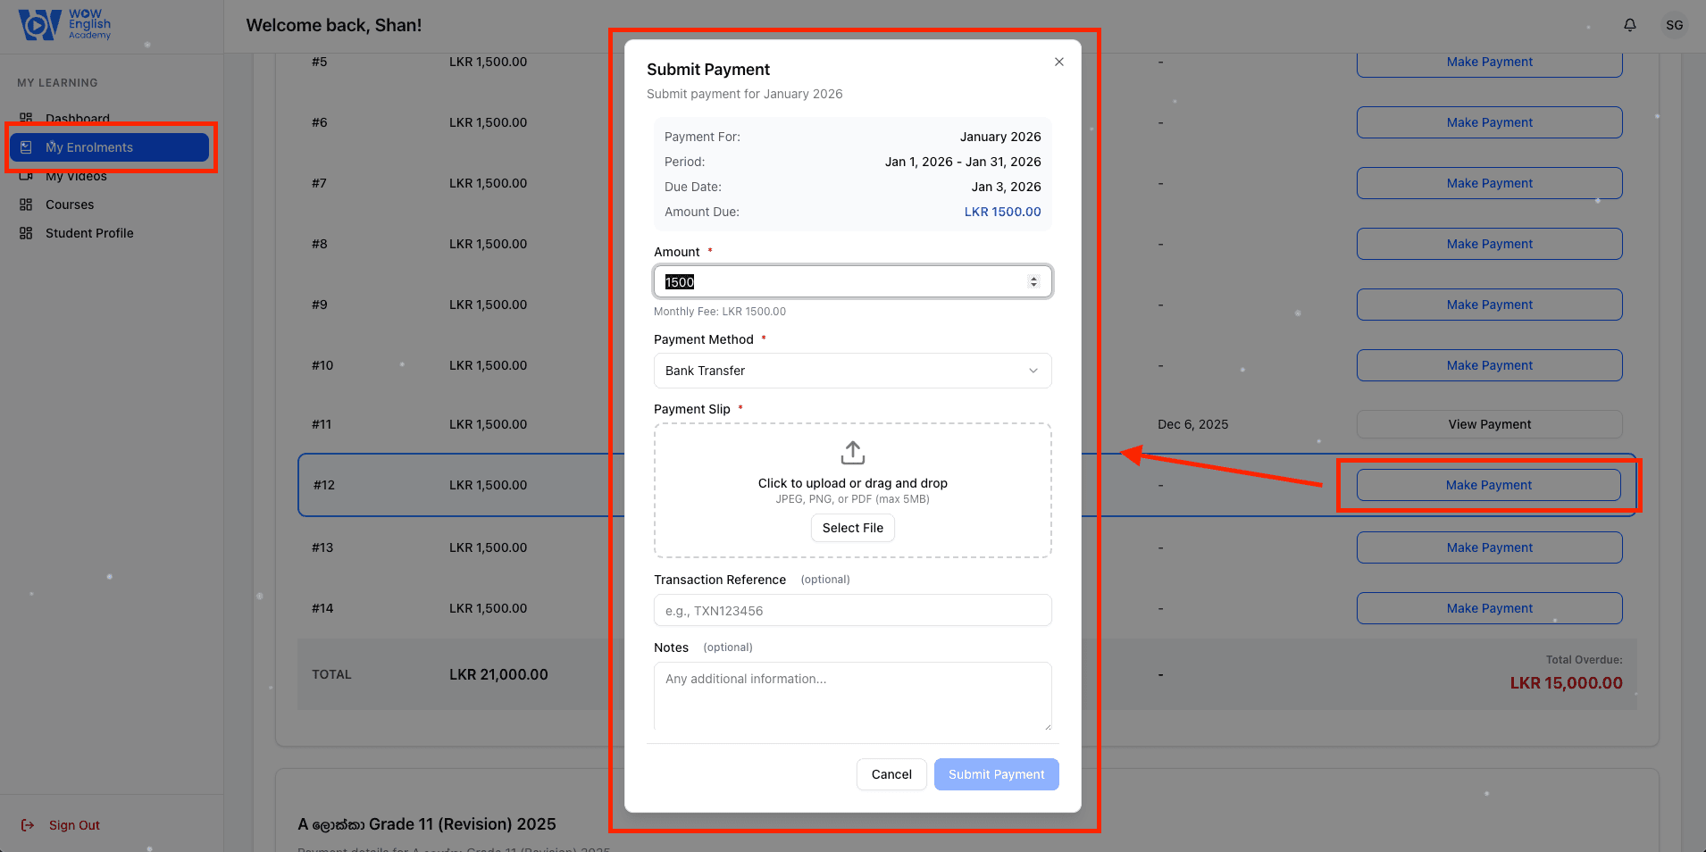Click the upload icon in Payment Slip area
Screen dimensions: 1706x852
[x=852, y=453]
